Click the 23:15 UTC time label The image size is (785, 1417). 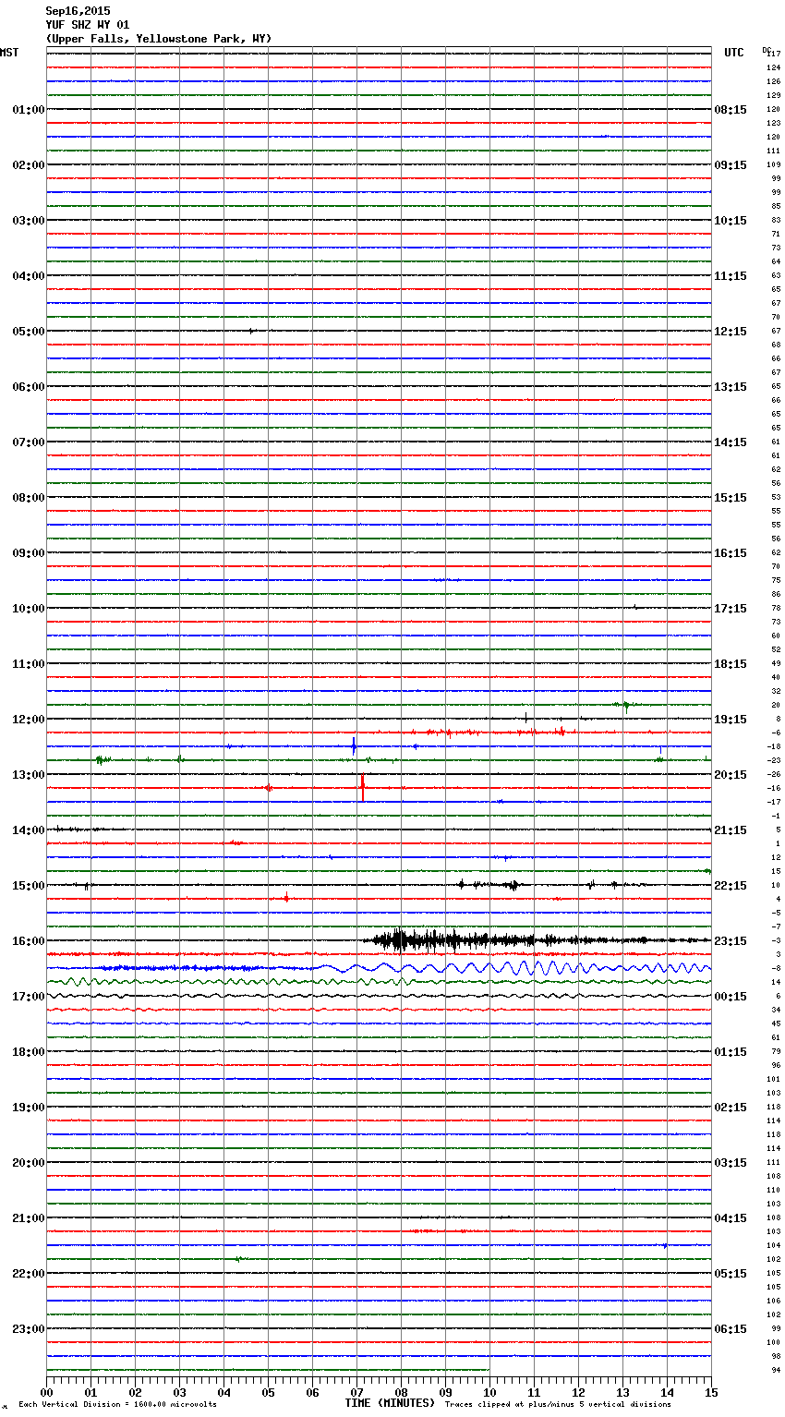(x=731, y=941)
